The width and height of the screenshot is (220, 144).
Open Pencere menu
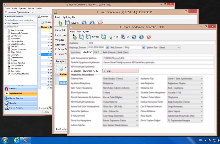click(x=31, y=8)
